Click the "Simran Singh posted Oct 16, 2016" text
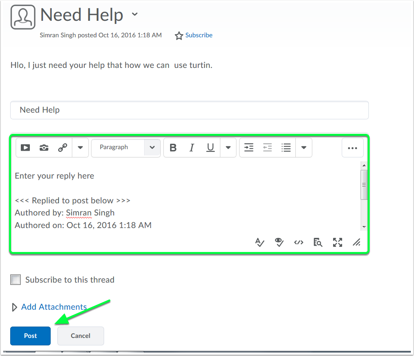414x356 pixels. click(x=101, y=35)
